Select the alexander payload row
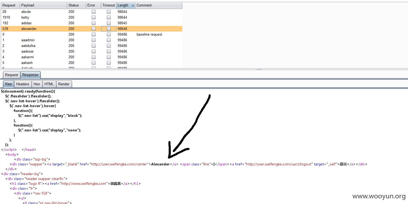 pyautogui.click(x=92, y=29)
